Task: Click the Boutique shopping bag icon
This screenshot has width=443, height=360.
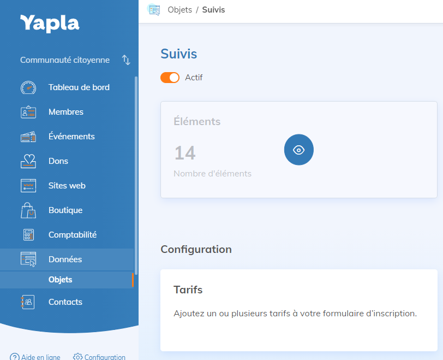Action: (x=28, y=210)
